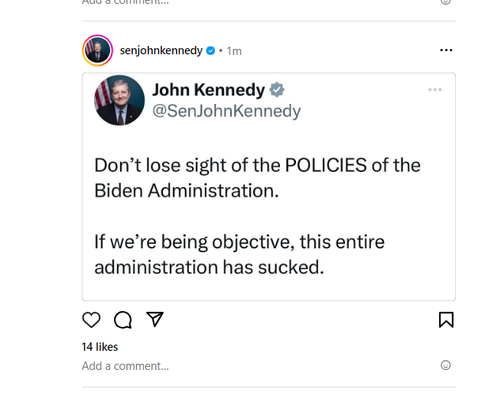Click the verified badge beside senjohnkennedy

pos(210,50)
